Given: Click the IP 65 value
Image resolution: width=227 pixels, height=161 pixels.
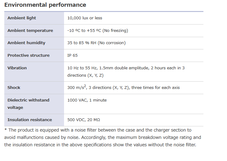Looking at the screenshot, I should click(72, 56).
